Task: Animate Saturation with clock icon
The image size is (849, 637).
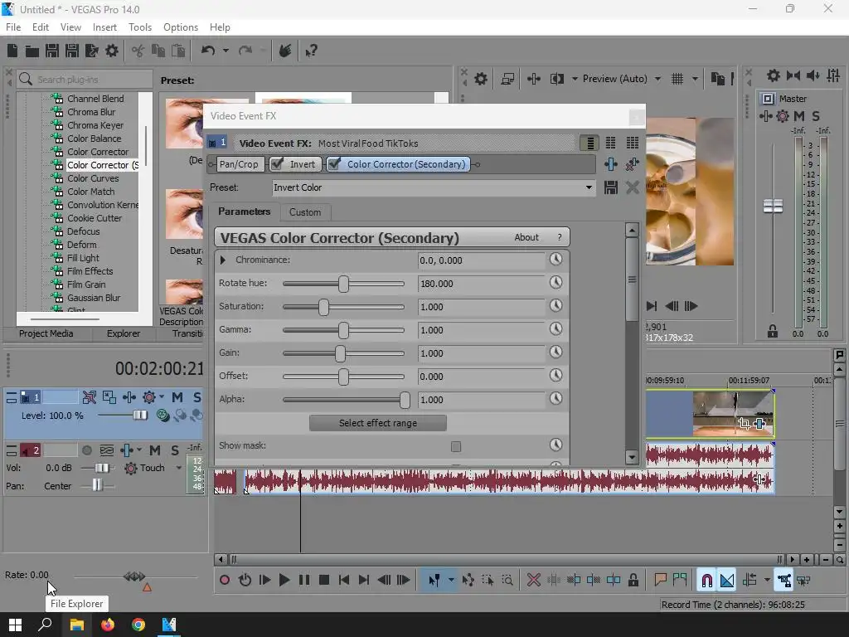Action: pos(555,306)
